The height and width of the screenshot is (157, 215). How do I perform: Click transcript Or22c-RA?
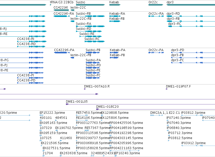[x=156, y=16]
